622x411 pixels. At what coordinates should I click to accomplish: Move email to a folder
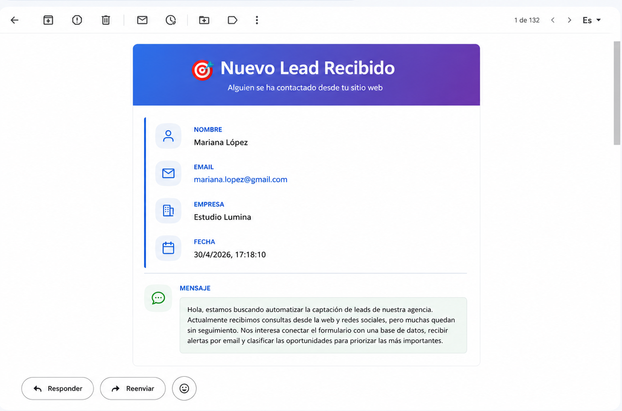click(x=204, y=20)
